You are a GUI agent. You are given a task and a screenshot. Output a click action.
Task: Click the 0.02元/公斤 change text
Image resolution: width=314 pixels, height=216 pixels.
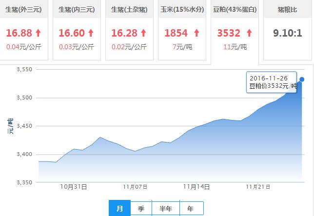129,47
